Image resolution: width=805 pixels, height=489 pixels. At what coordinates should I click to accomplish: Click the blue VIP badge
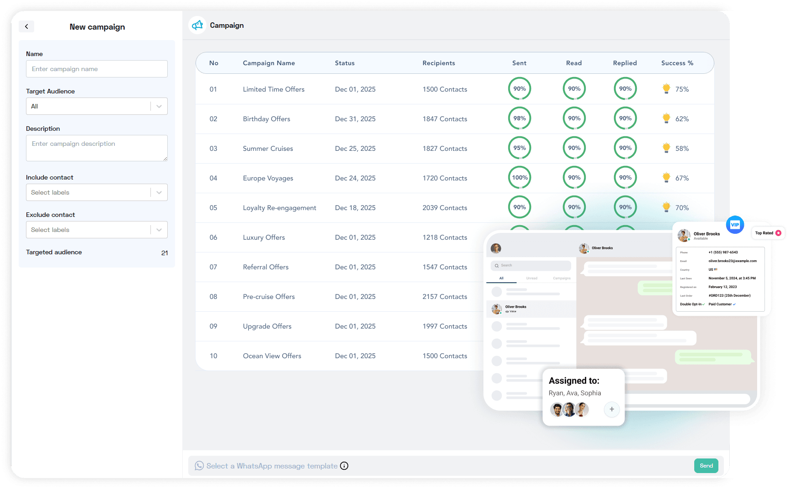point(735,225)
